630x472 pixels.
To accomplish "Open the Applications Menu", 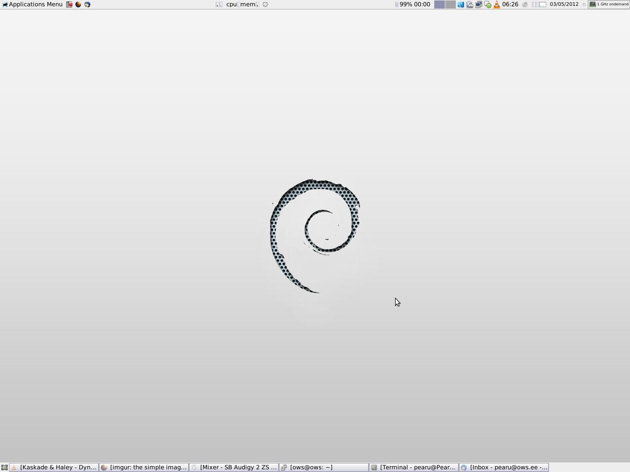I will tap(32, 4).
